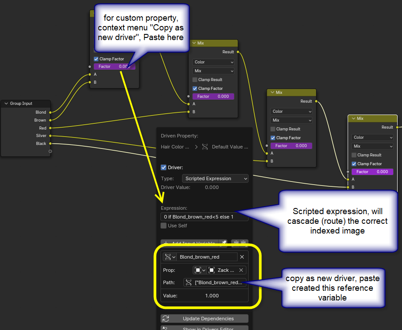The width and height of the screenshot is (402, 330).
Task: Collapse the Red-fed Mix node via its header chevron
Action: (194, 43)
